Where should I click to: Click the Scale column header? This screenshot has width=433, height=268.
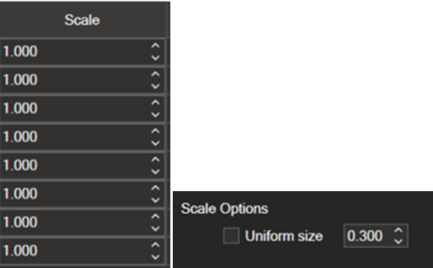pyautogui.click(x=82, y=20)
